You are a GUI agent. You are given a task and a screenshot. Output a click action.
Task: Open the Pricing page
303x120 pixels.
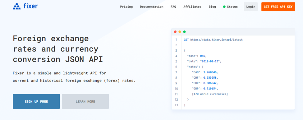[126, 7]
